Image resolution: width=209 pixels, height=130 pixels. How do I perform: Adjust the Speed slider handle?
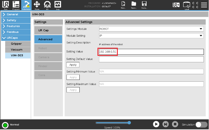(129, 123)
